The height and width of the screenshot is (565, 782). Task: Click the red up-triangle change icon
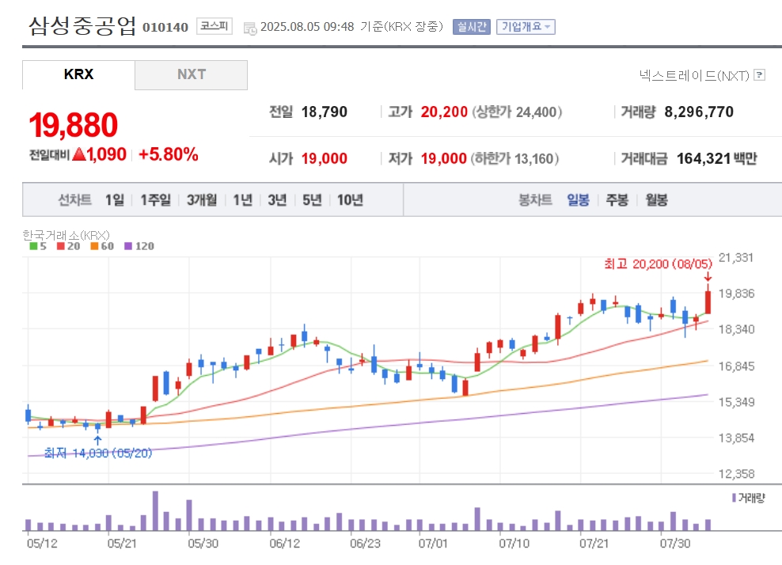tap(79, 154)
